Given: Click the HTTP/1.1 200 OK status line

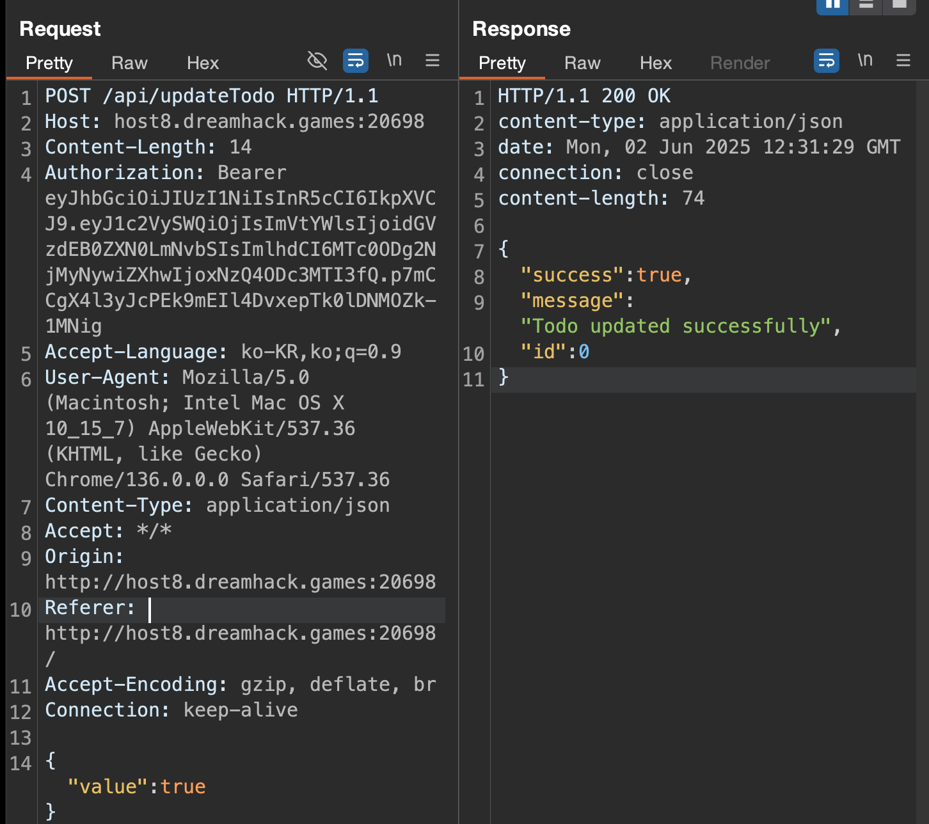Looking at the screenshot, I should [584, 96].
